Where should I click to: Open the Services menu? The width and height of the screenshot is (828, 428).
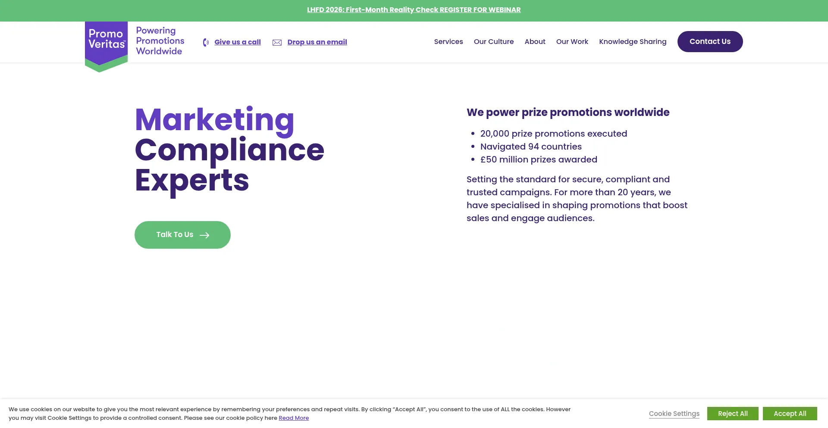[448, 41]
